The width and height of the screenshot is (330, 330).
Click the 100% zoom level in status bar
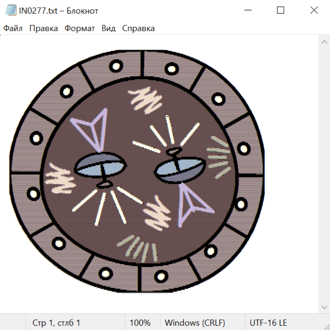click(x=140, y=323)
